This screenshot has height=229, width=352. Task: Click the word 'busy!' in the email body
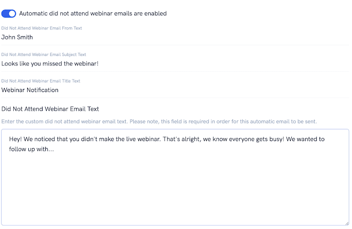(277, 139)
